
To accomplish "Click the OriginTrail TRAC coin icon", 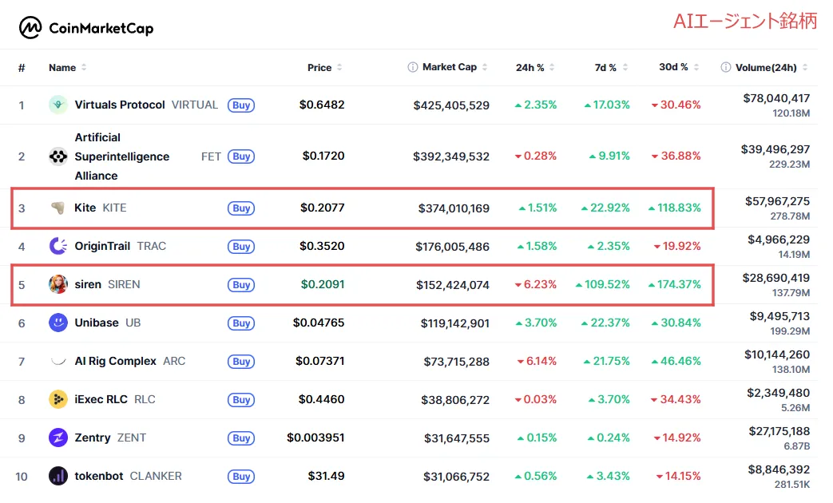I will (58, 246).
